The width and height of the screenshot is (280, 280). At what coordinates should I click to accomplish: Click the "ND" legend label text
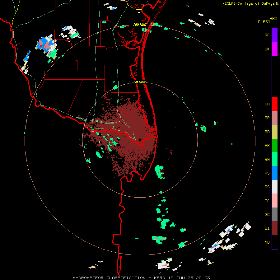click(267, 242)
